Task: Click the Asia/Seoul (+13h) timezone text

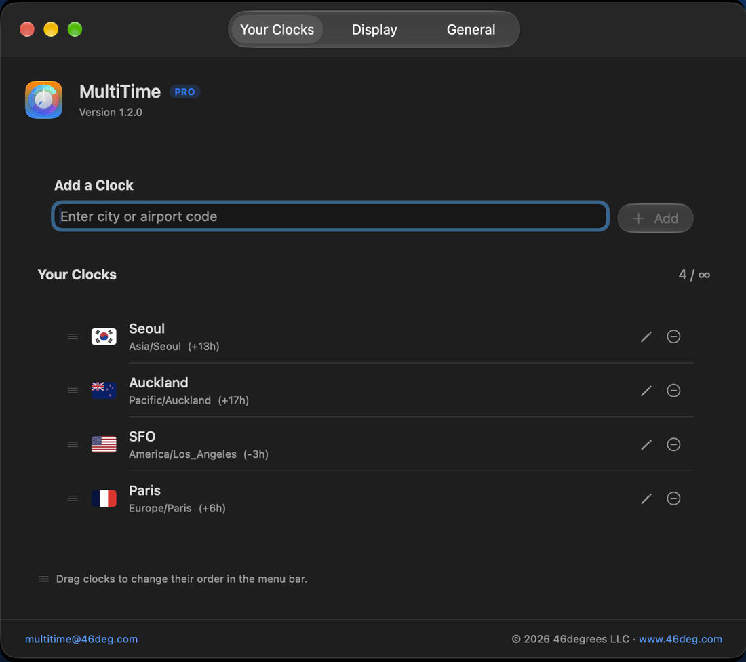Action: [x=174, y=346]
